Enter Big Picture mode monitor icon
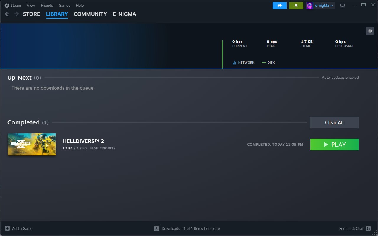The image size is (378, 236). pyautogui.click(x=343, y=6)
